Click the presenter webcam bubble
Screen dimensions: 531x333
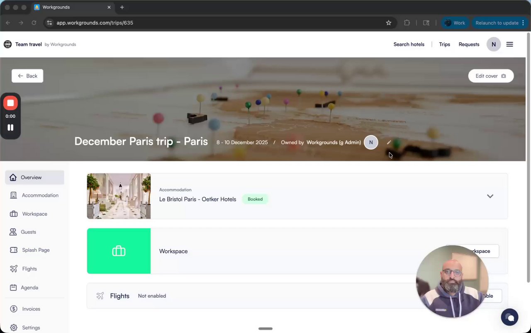point(452,282)
